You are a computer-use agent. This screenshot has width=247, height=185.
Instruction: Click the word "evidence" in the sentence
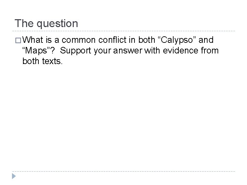[180, 50]
